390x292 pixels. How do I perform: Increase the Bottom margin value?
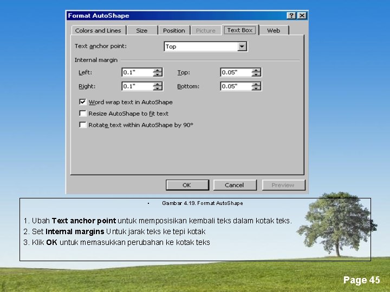click(256, 84)
